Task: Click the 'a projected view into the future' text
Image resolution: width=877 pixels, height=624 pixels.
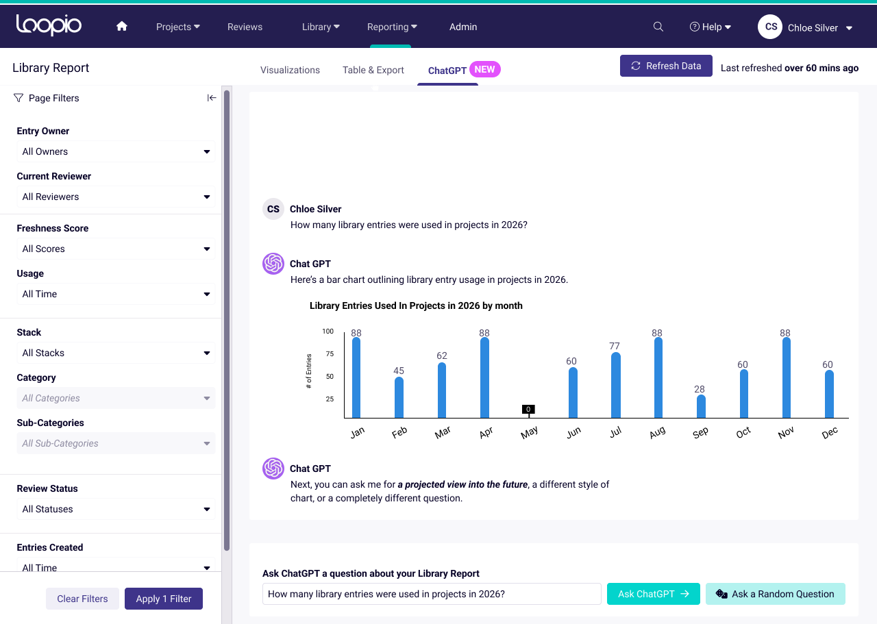Action: 463,484
